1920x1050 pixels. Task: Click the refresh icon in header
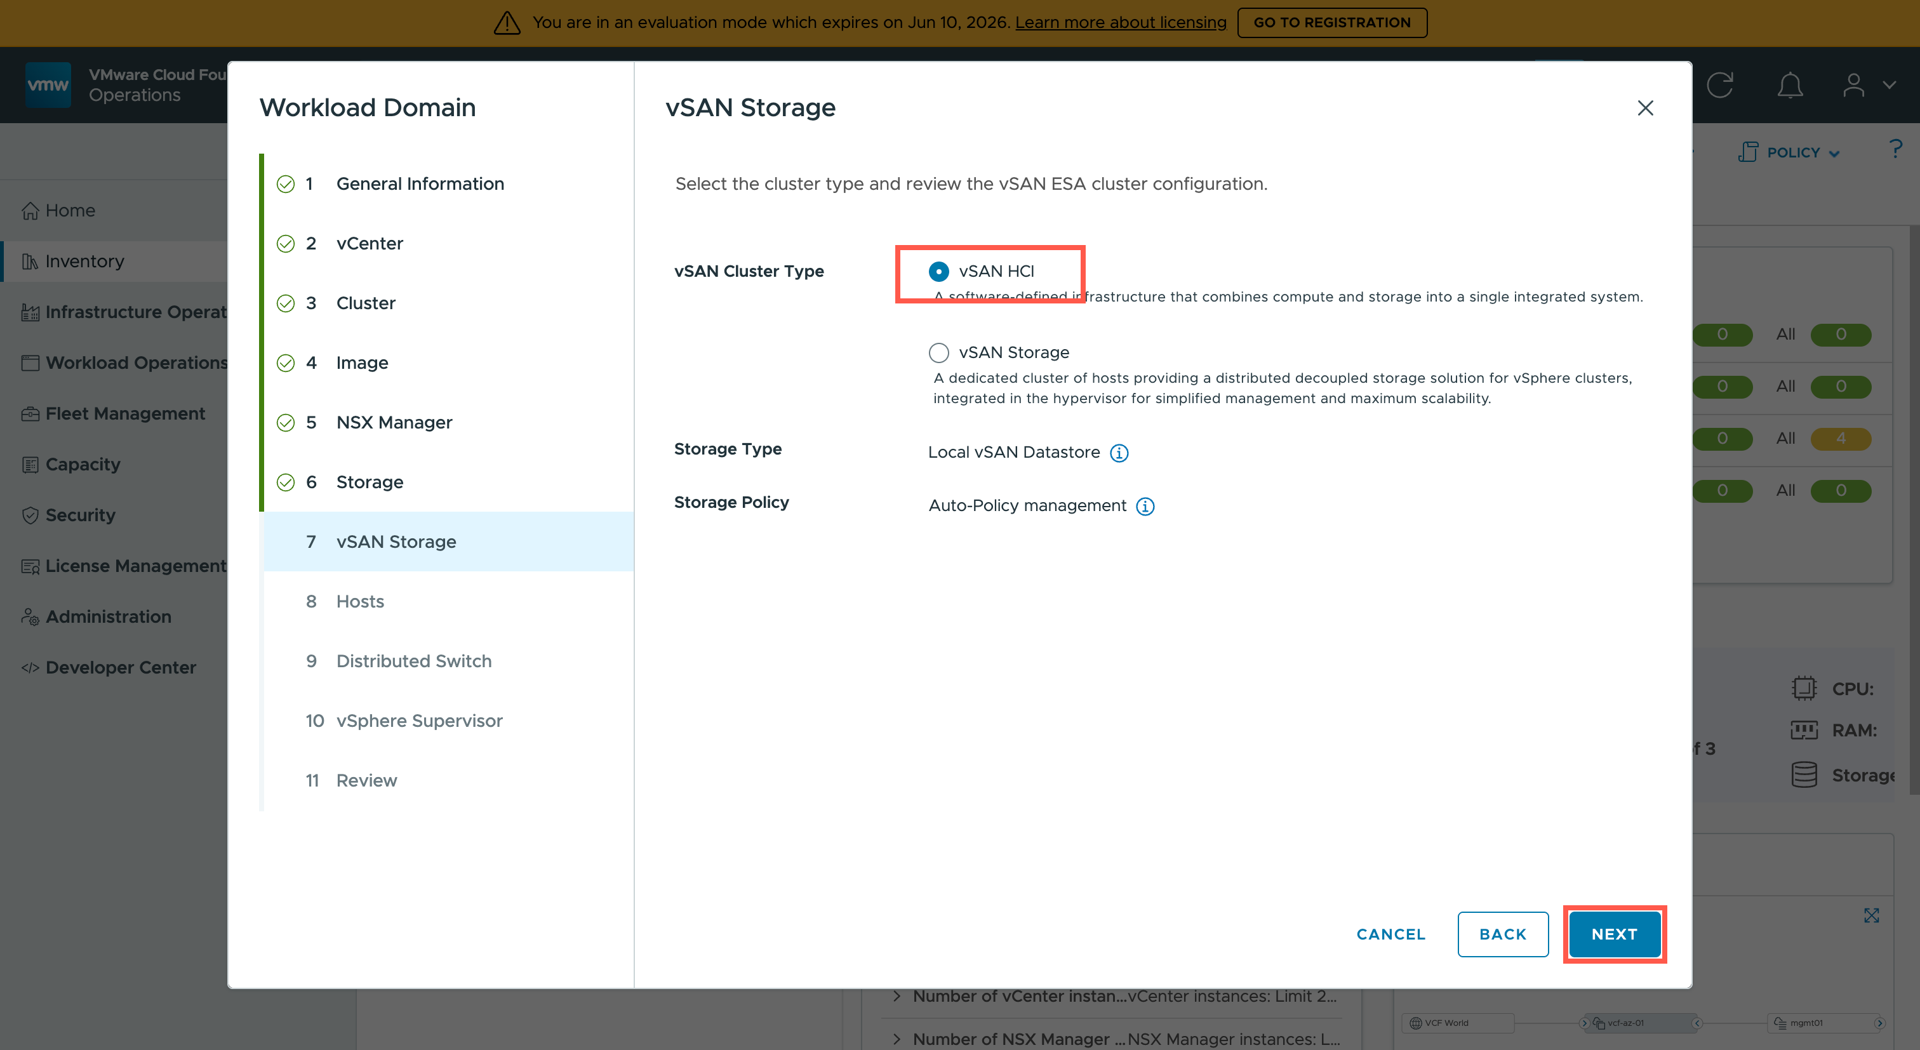[x=1719, y=86]
